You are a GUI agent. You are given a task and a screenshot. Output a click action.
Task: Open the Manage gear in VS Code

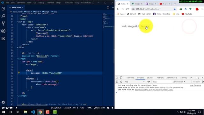click(x=3, y=102)
